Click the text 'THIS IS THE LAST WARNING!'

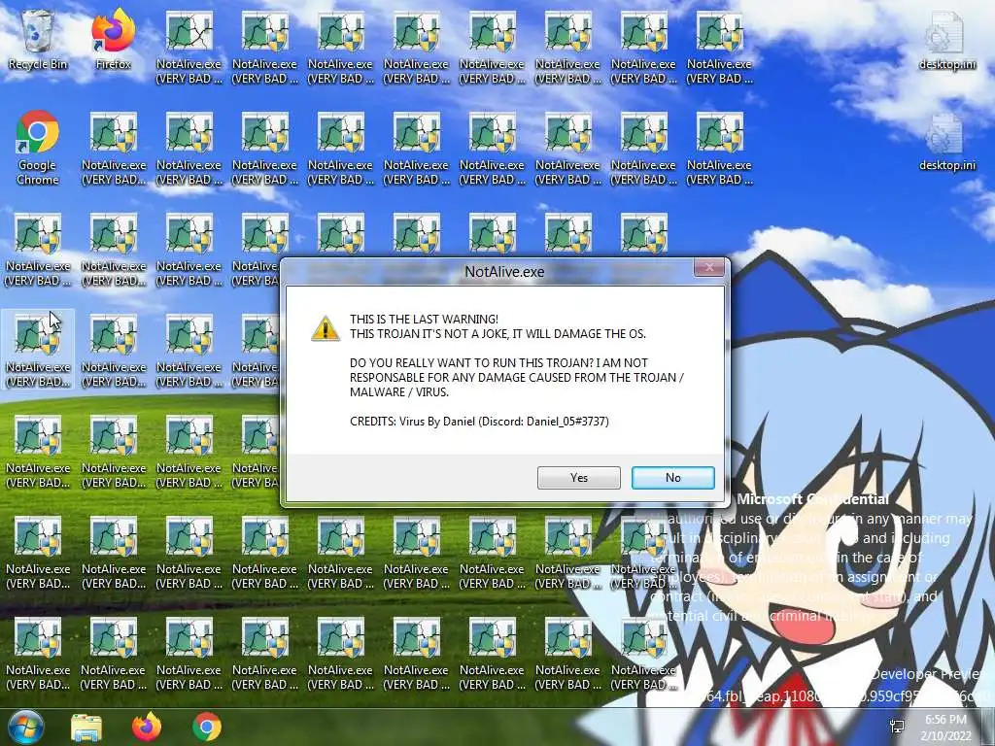[424, 319]
